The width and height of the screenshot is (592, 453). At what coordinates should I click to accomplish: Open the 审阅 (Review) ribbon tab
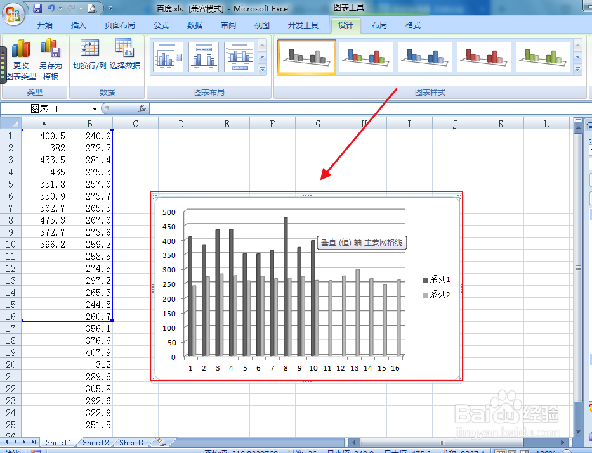[x=228, y=25]
